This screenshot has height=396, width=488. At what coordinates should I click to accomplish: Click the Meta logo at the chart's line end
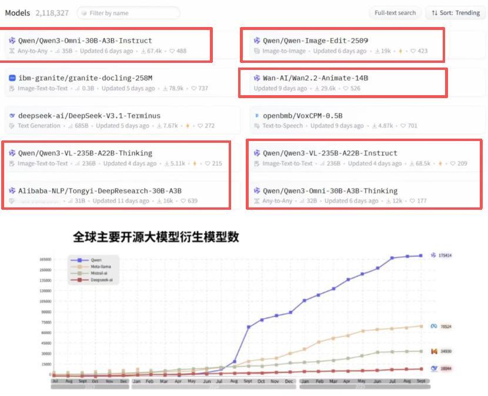pos(433,326)
